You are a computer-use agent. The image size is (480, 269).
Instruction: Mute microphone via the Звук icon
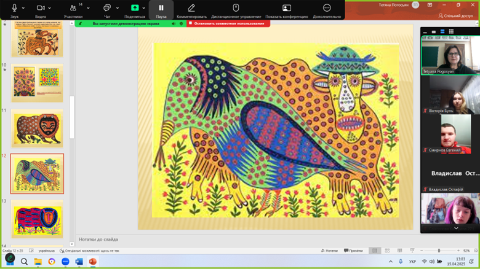click(x=14, y=8)
